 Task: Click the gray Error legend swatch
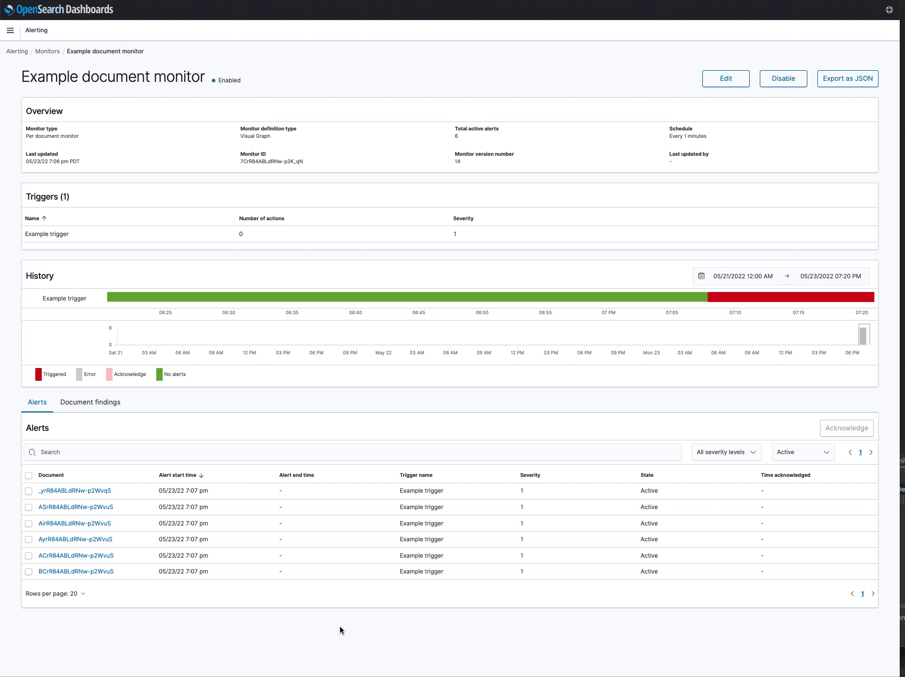point(79,374)
